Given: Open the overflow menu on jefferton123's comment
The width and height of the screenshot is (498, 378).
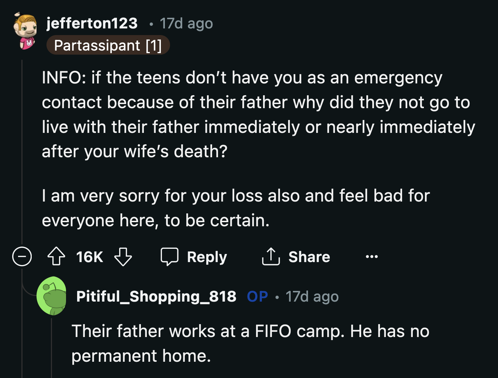Looking at the screenshot, I should point(371,257).
